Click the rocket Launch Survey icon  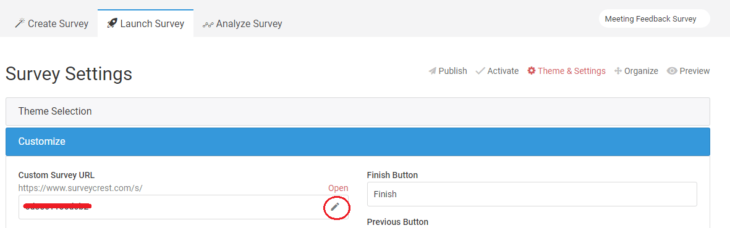112,23
